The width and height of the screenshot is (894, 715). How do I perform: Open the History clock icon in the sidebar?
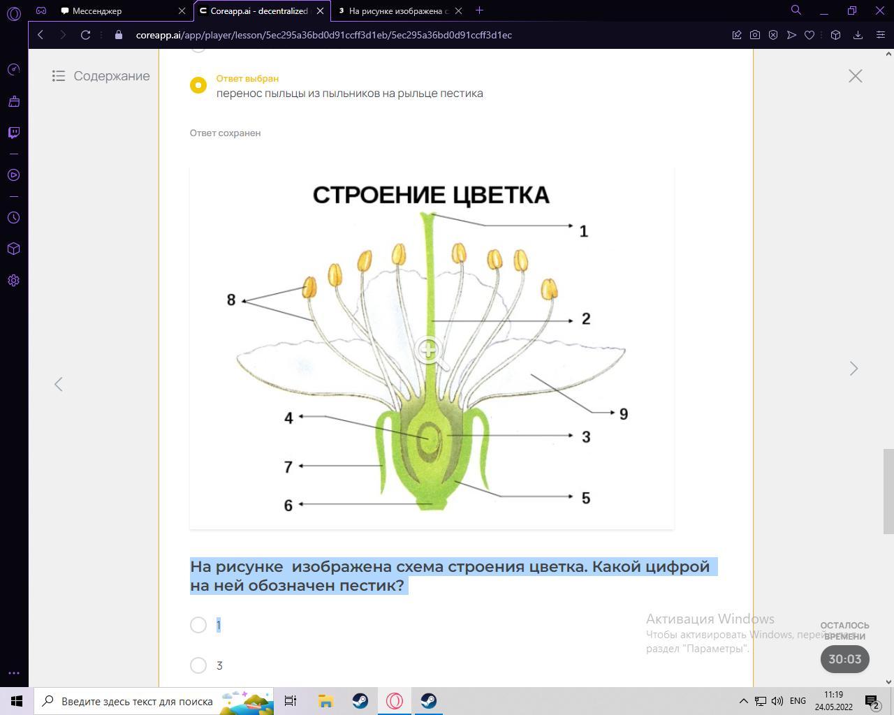13,218
